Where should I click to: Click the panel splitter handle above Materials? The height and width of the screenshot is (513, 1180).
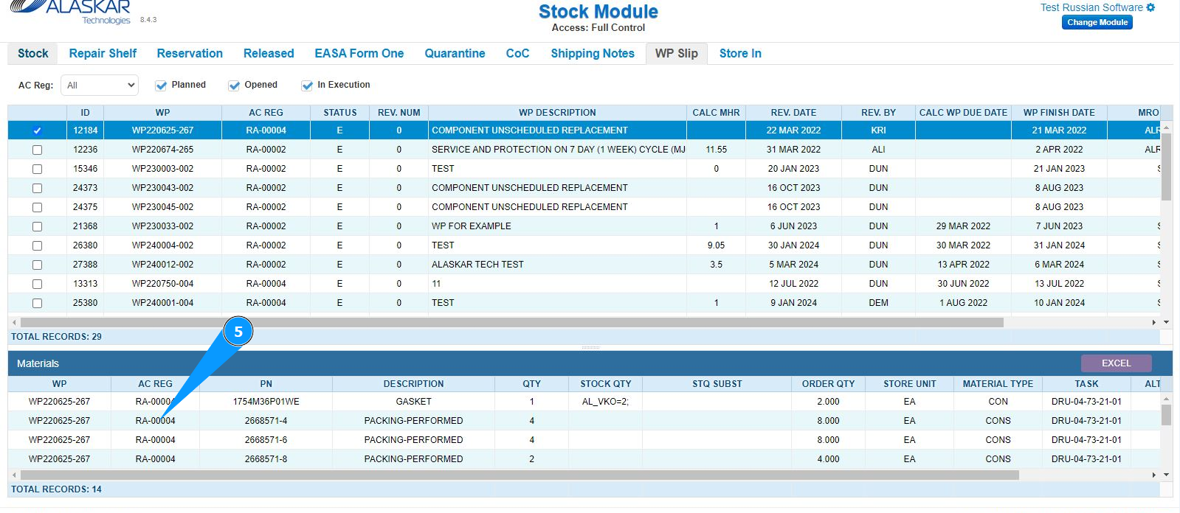590,347
